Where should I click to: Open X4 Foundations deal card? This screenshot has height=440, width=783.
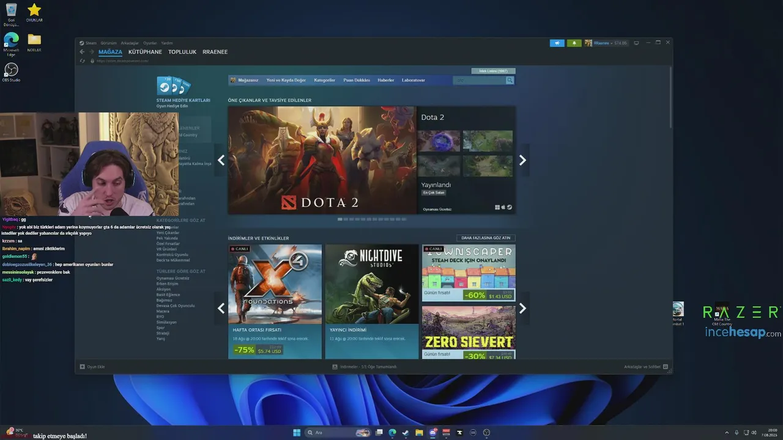(x=275, y=301)
